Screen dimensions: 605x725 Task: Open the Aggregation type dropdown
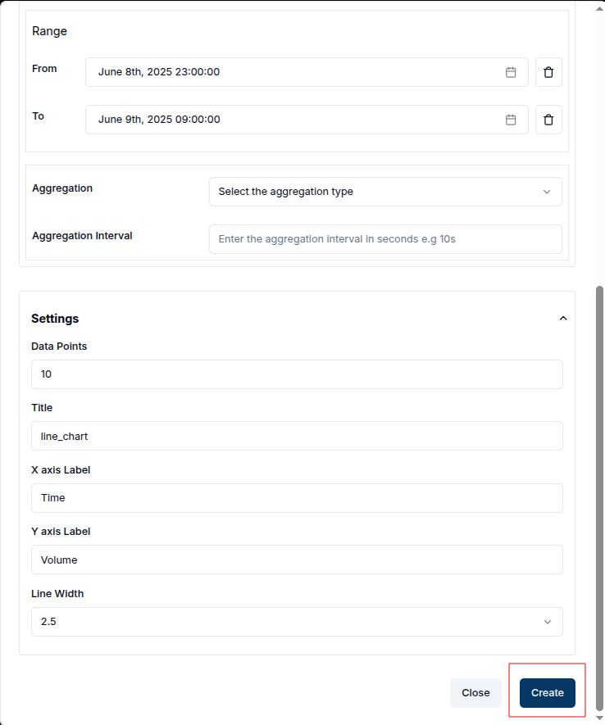pyautogui.click(x=385, y=192)
